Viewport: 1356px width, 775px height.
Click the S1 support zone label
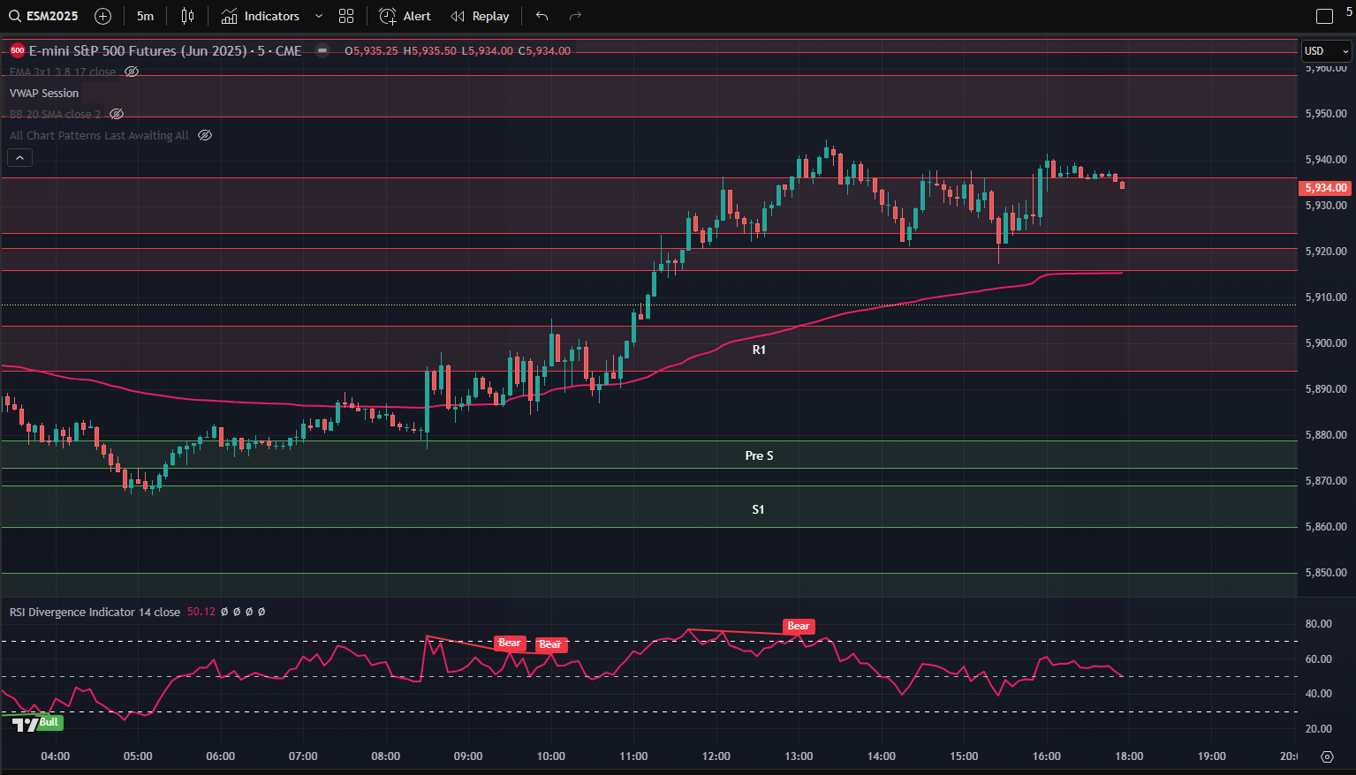(758, 509)
